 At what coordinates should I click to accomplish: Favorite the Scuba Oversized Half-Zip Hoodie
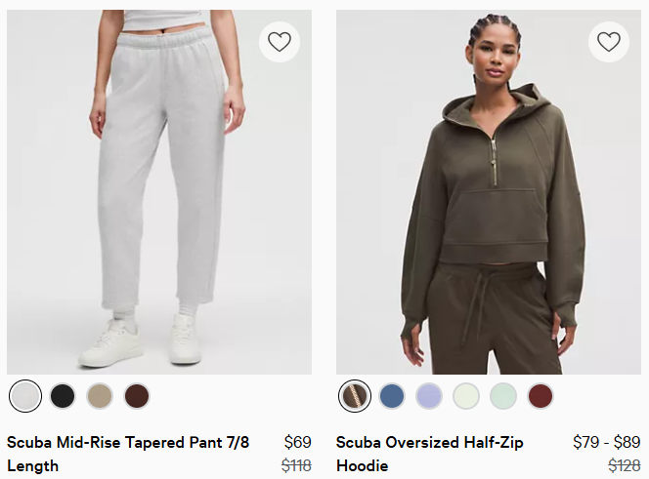pos(609,42)
